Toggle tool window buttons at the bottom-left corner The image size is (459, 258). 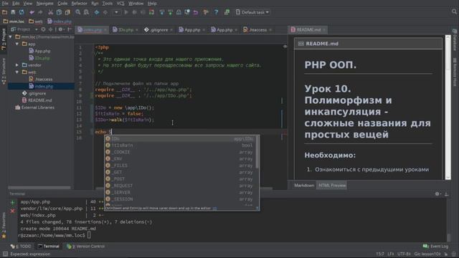tap(5, 254)
